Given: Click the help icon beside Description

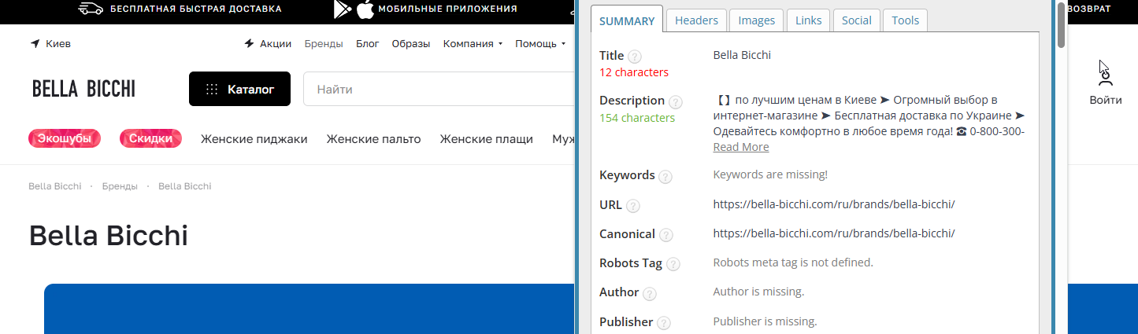Looking at the screenshot, I should pos(676,102).
